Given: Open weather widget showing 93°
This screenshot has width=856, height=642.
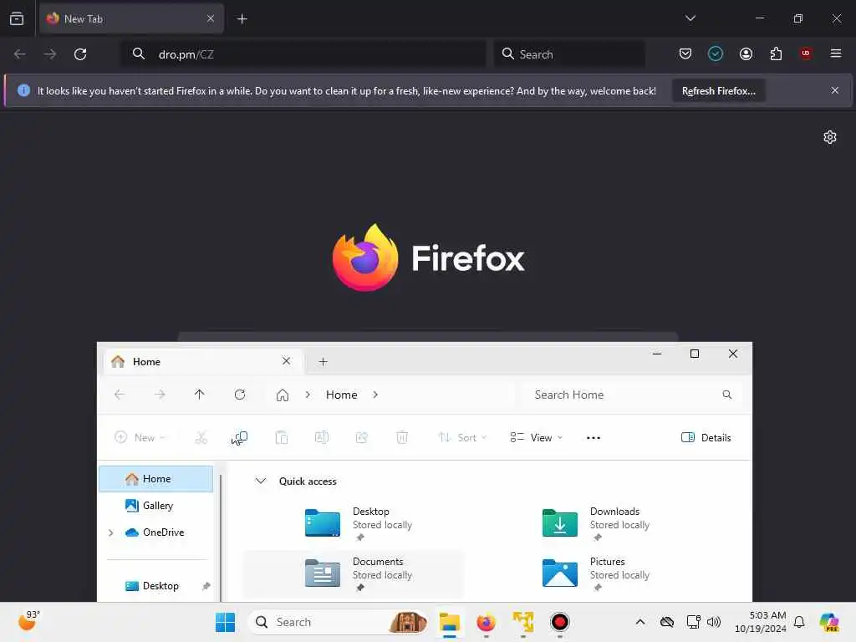Looking at the screenshot, I should pos(28,621).
